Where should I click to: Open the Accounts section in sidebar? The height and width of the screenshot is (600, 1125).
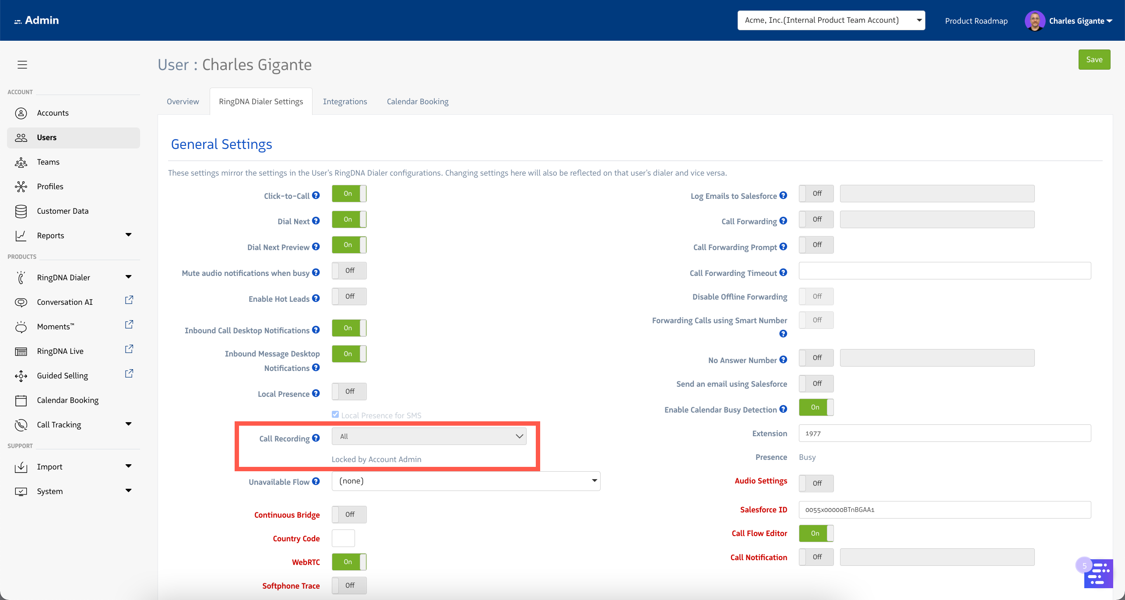pyautogui.click(x=53, y=113)
